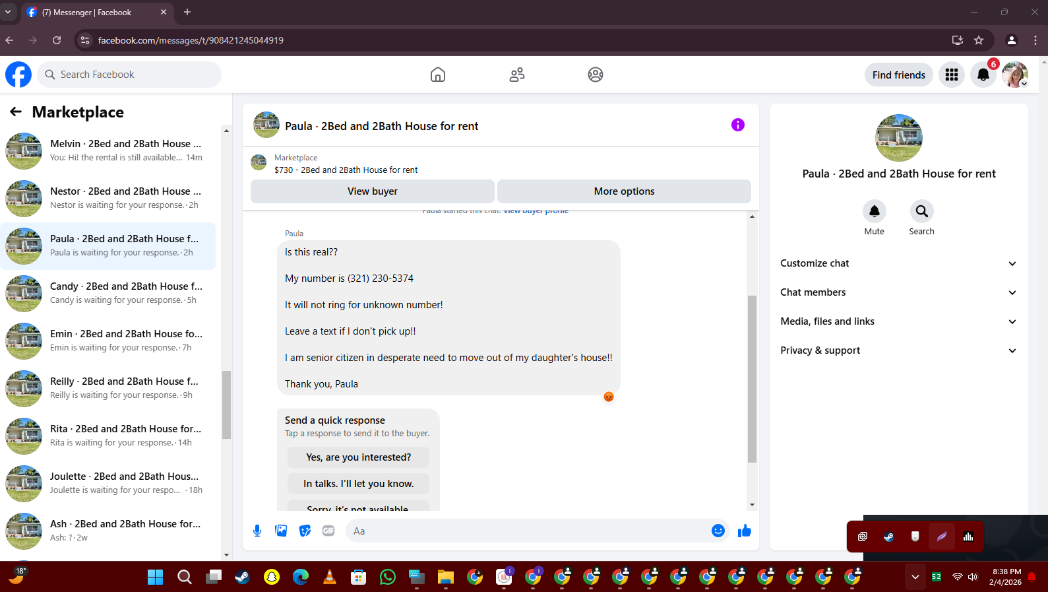Open the listing thumbnail in right panel
Viewport: 1048px width, 592px height.
[899, 138]
